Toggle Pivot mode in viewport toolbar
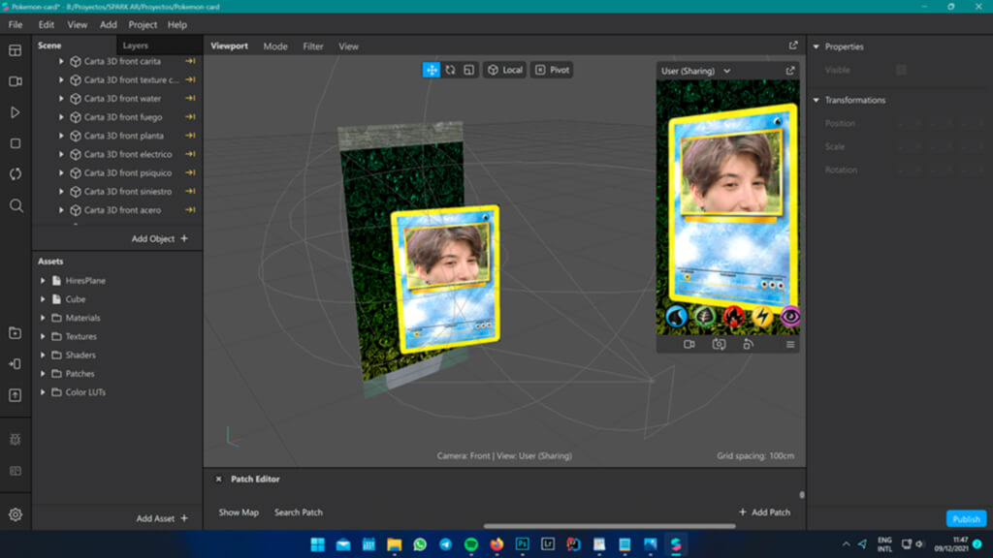Image resolution: width=993 pixels, height=558 pixels. pos(552,69)
